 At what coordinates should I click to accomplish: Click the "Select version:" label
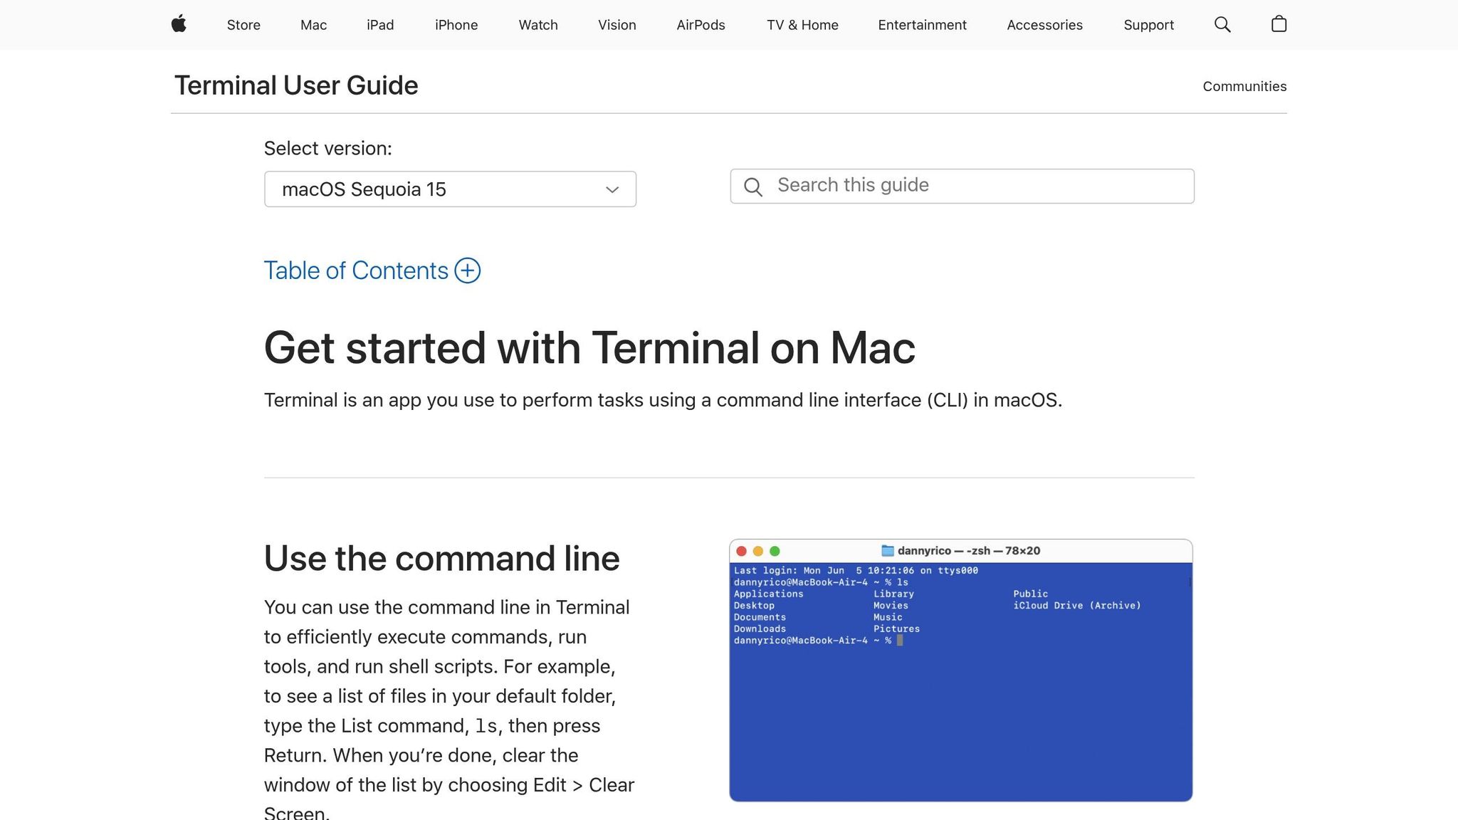click(x=327, y=148)
